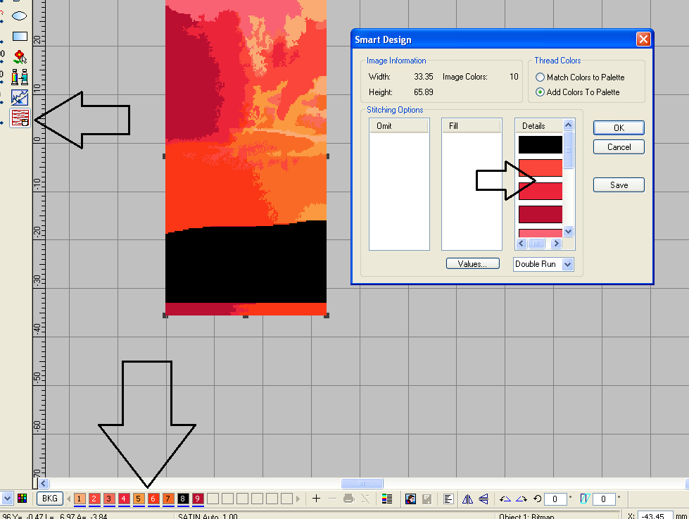Screen dimensions: 689x519
Task: Click Save in the Smart Design dialog
Action: pyautogui.click(x=618, y=185)
